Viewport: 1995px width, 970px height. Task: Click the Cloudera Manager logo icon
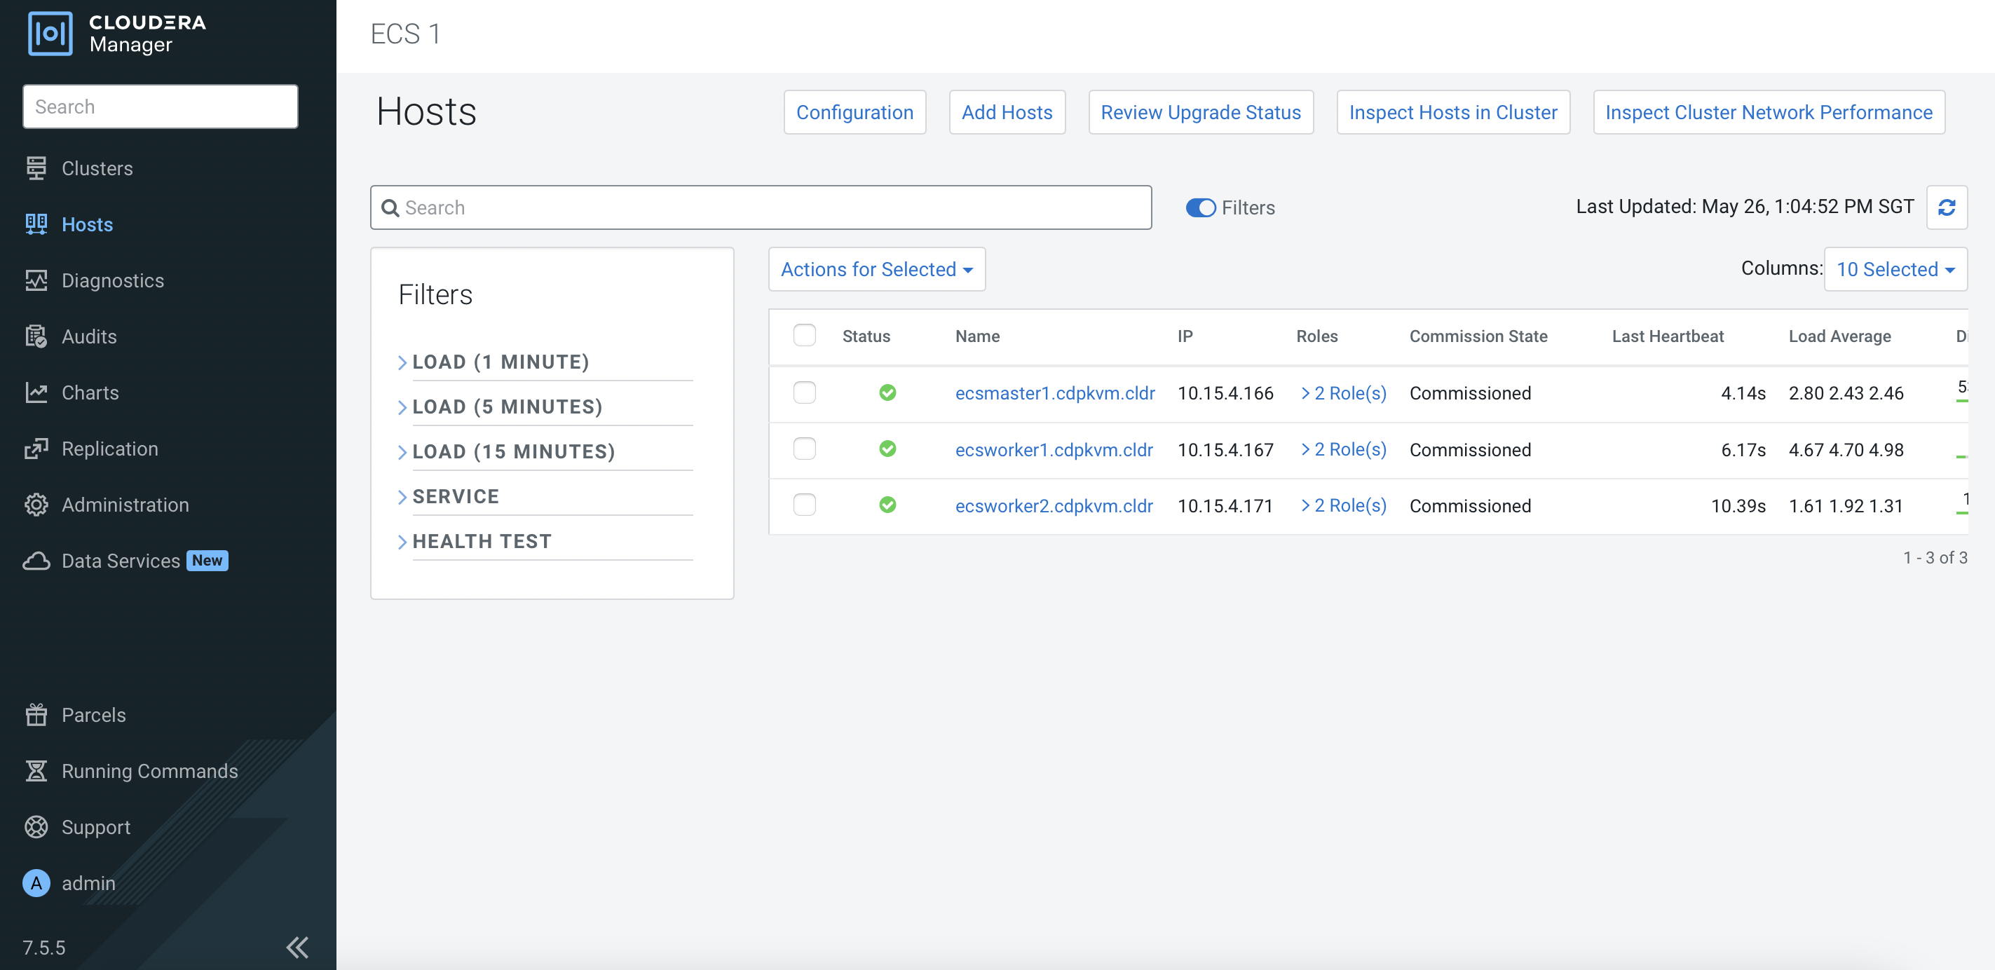coord(50,33)
